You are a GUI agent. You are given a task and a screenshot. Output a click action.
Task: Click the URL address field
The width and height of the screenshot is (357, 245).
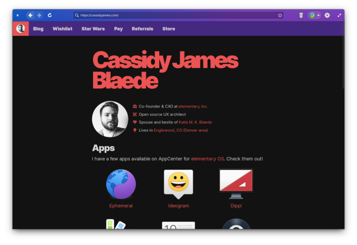click(x=178, y=15)
